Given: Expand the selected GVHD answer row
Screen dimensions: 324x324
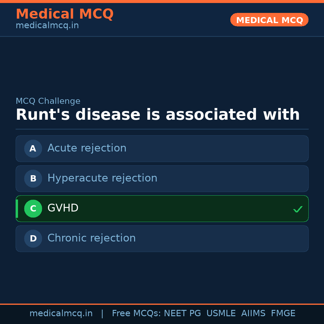Looking at the screenshot, I should 162,208.
